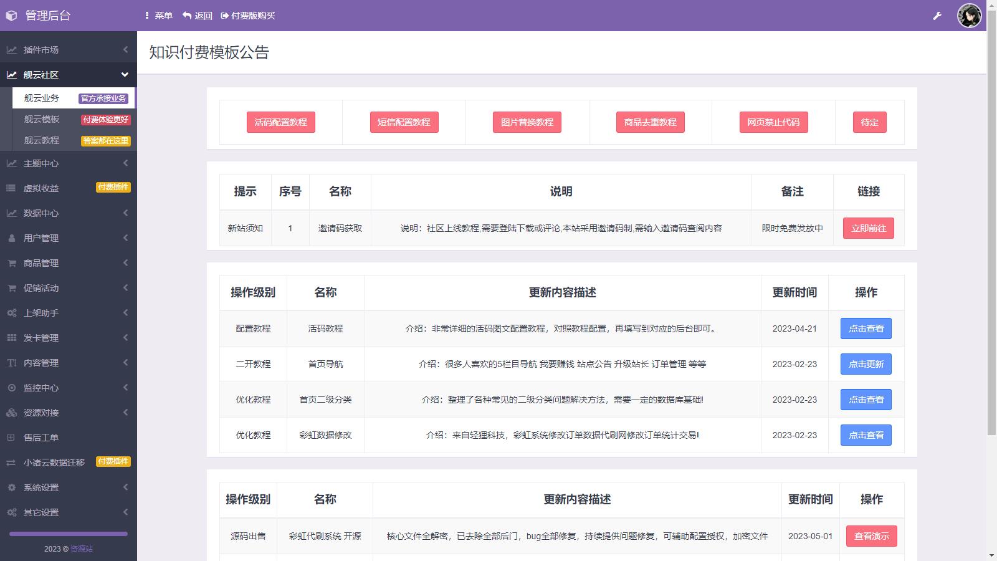Image resolution: width=997 pixels, height=561 pixels.
Task: Click the vertical page scrollbar
Action: 991,249
